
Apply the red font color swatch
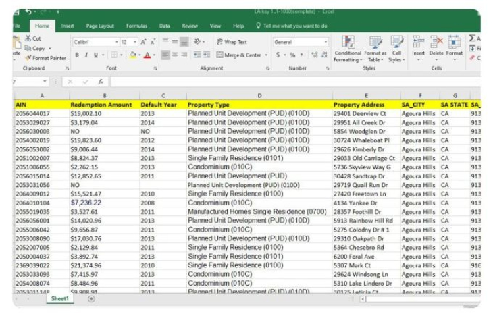coord(147,55)
